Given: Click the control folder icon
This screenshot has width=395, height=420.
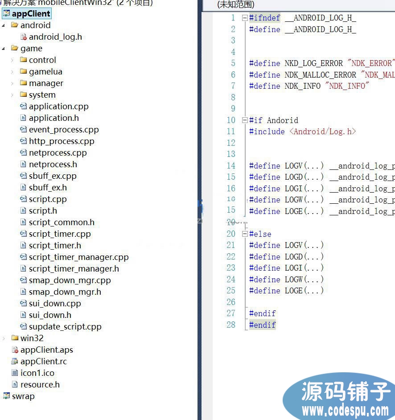Looking at the screenshot, I should (23, 60).
